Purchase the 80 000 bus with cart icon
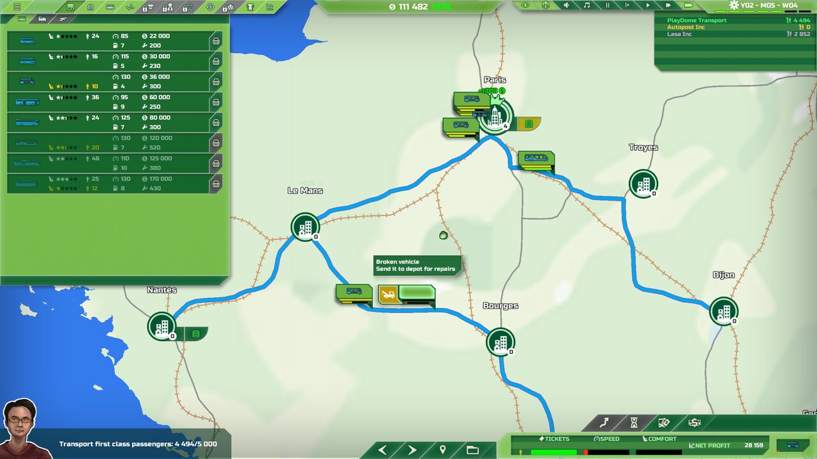817x459 pixels. point(216,122)
